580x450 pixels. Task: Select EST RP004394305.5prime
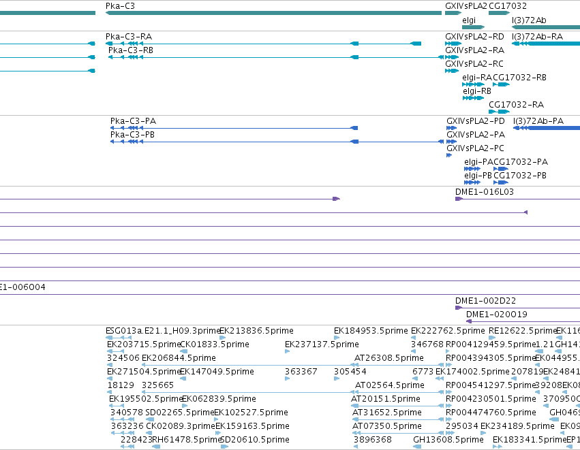pyautogui.click(x=448, y=365)
